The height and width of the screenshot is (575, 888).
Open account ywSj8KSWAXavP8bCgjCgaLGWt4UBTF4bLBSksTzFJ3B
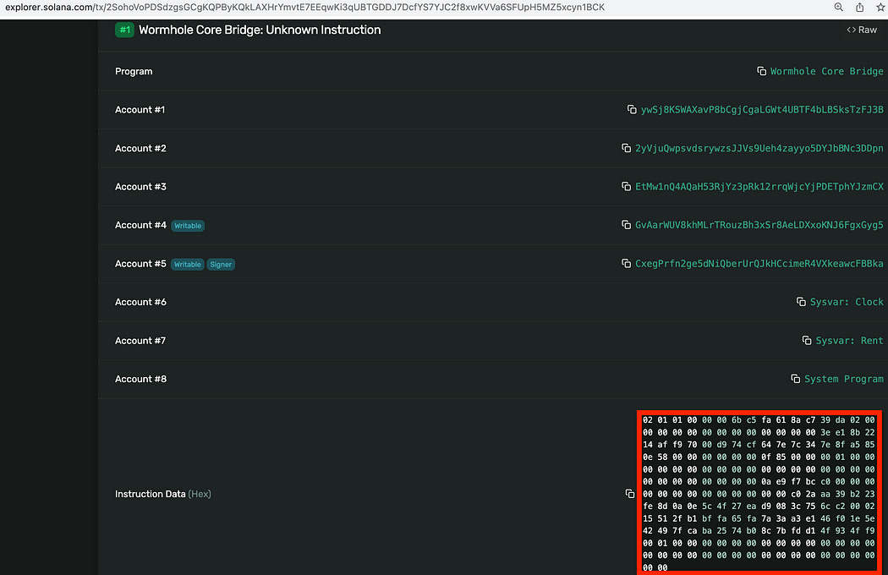pos(762,110)
